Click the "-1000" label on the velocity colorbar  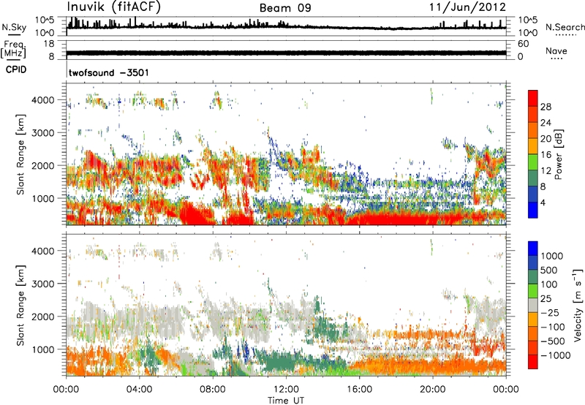point(555,355)
